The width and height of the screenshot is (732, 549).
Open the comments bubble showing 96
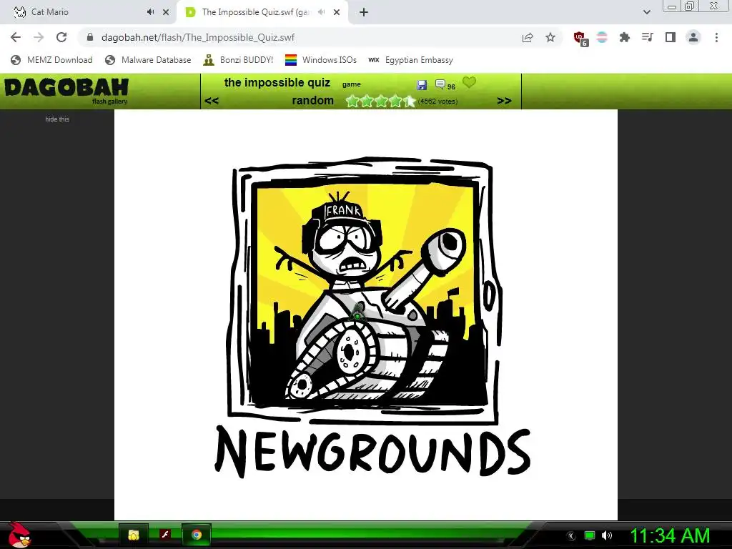pyautogui.click(x=445, y=85)
